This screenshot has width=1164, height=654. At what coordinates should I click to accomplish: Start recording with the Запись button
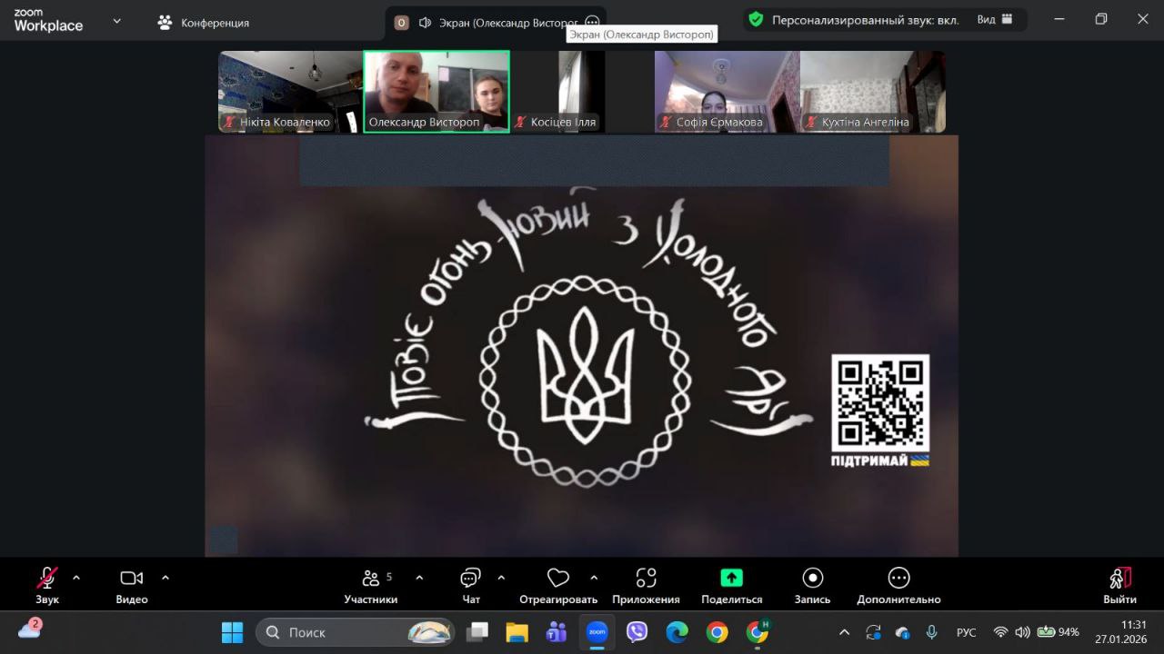point(812,579)
